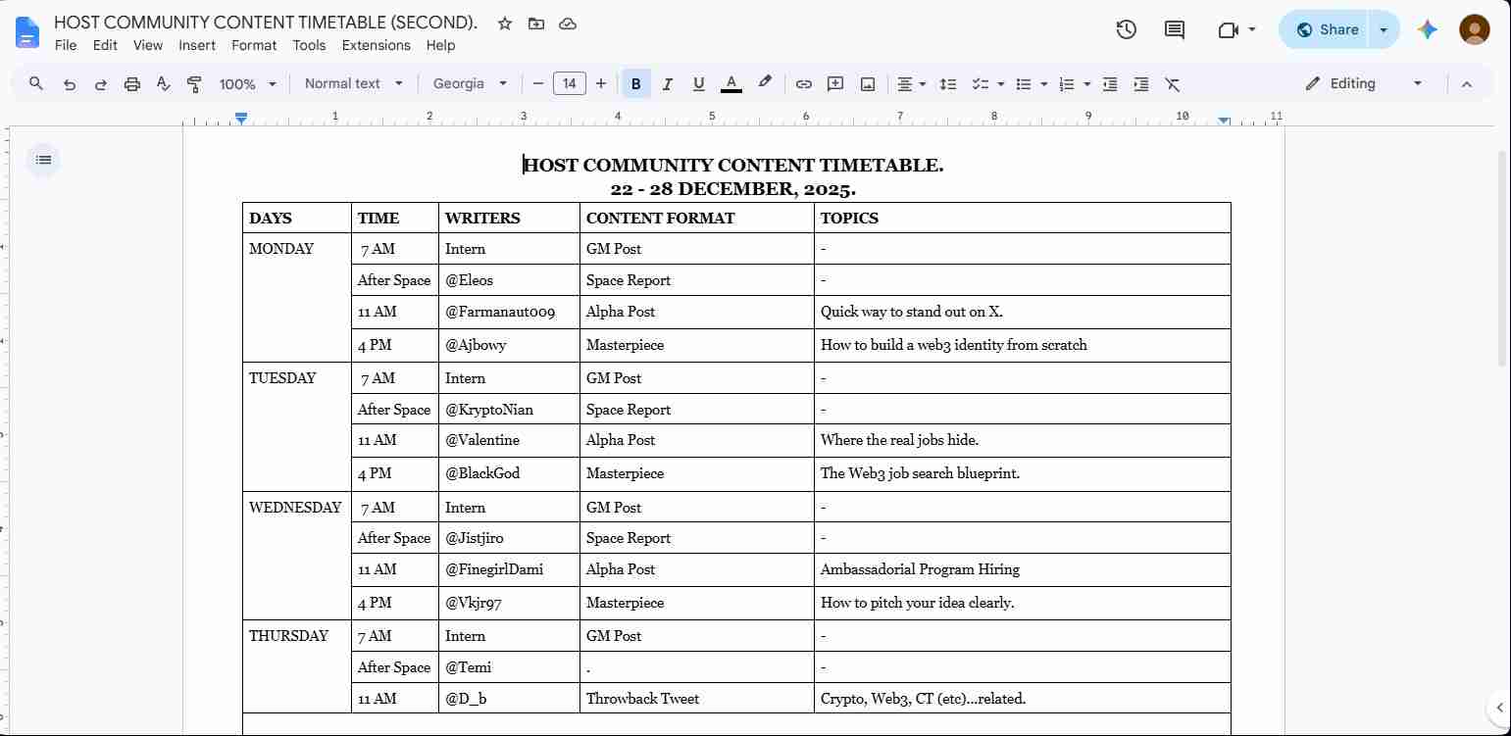This screenshot has height=736, width=1511.
Task: Move document to a folder
Action: coord(536,24)
